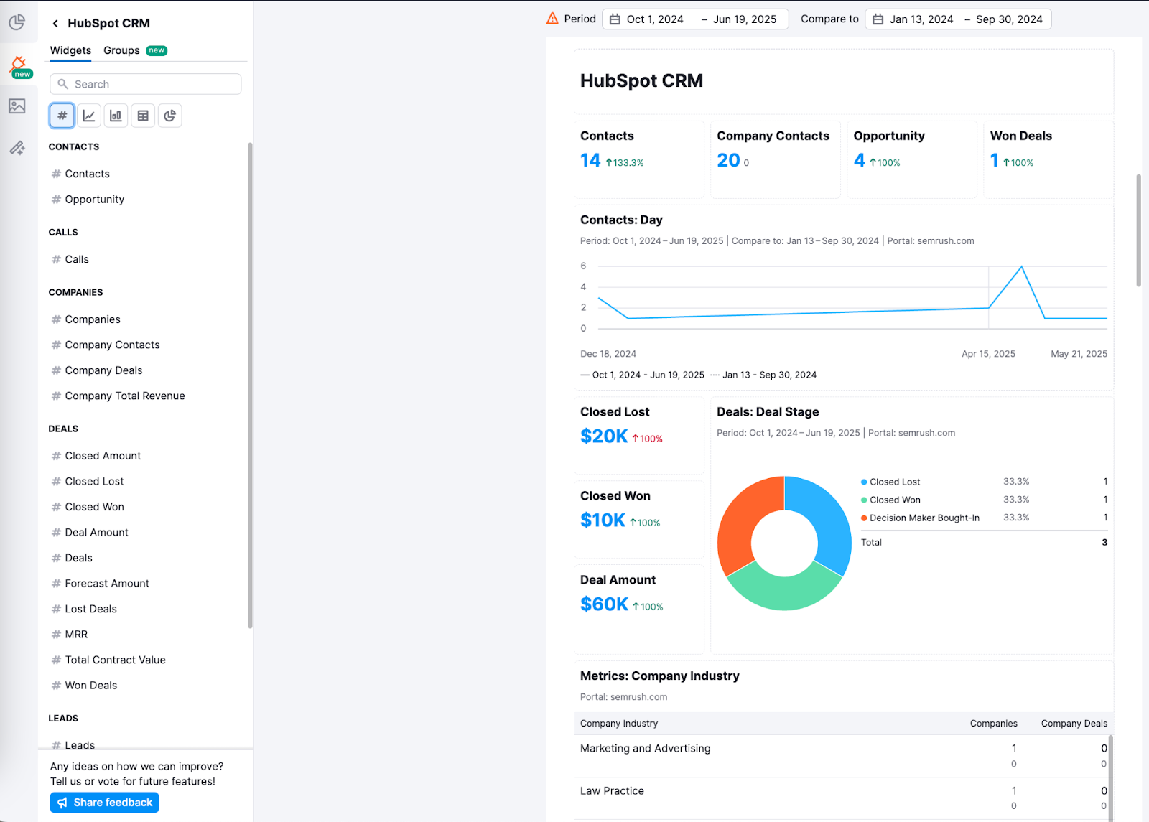
Task: Select the Opportunity widget under CONTACTS
Action: pyautogui.click(x=94, y=199)
